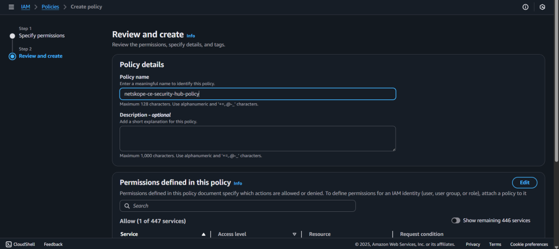The image size is (559, 249).
Task: Open Cookie preferences in the footer
Action: 528,245
